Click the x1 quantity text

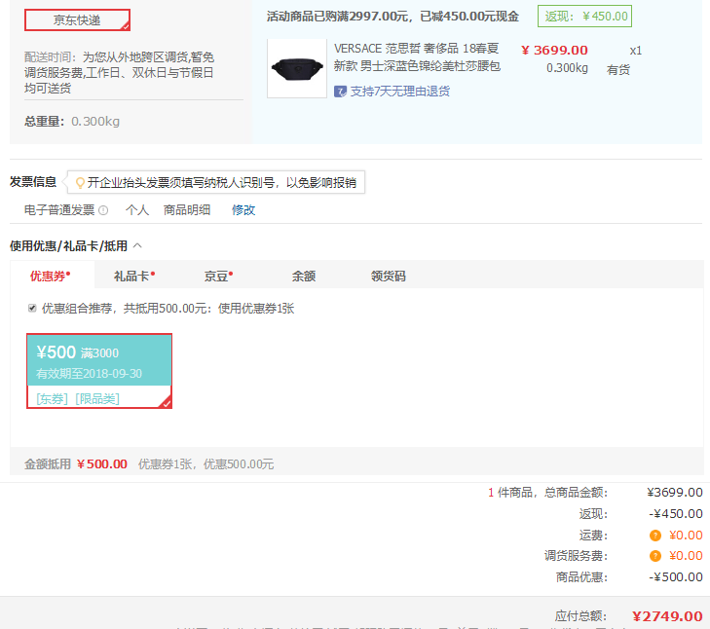point(635,51)
